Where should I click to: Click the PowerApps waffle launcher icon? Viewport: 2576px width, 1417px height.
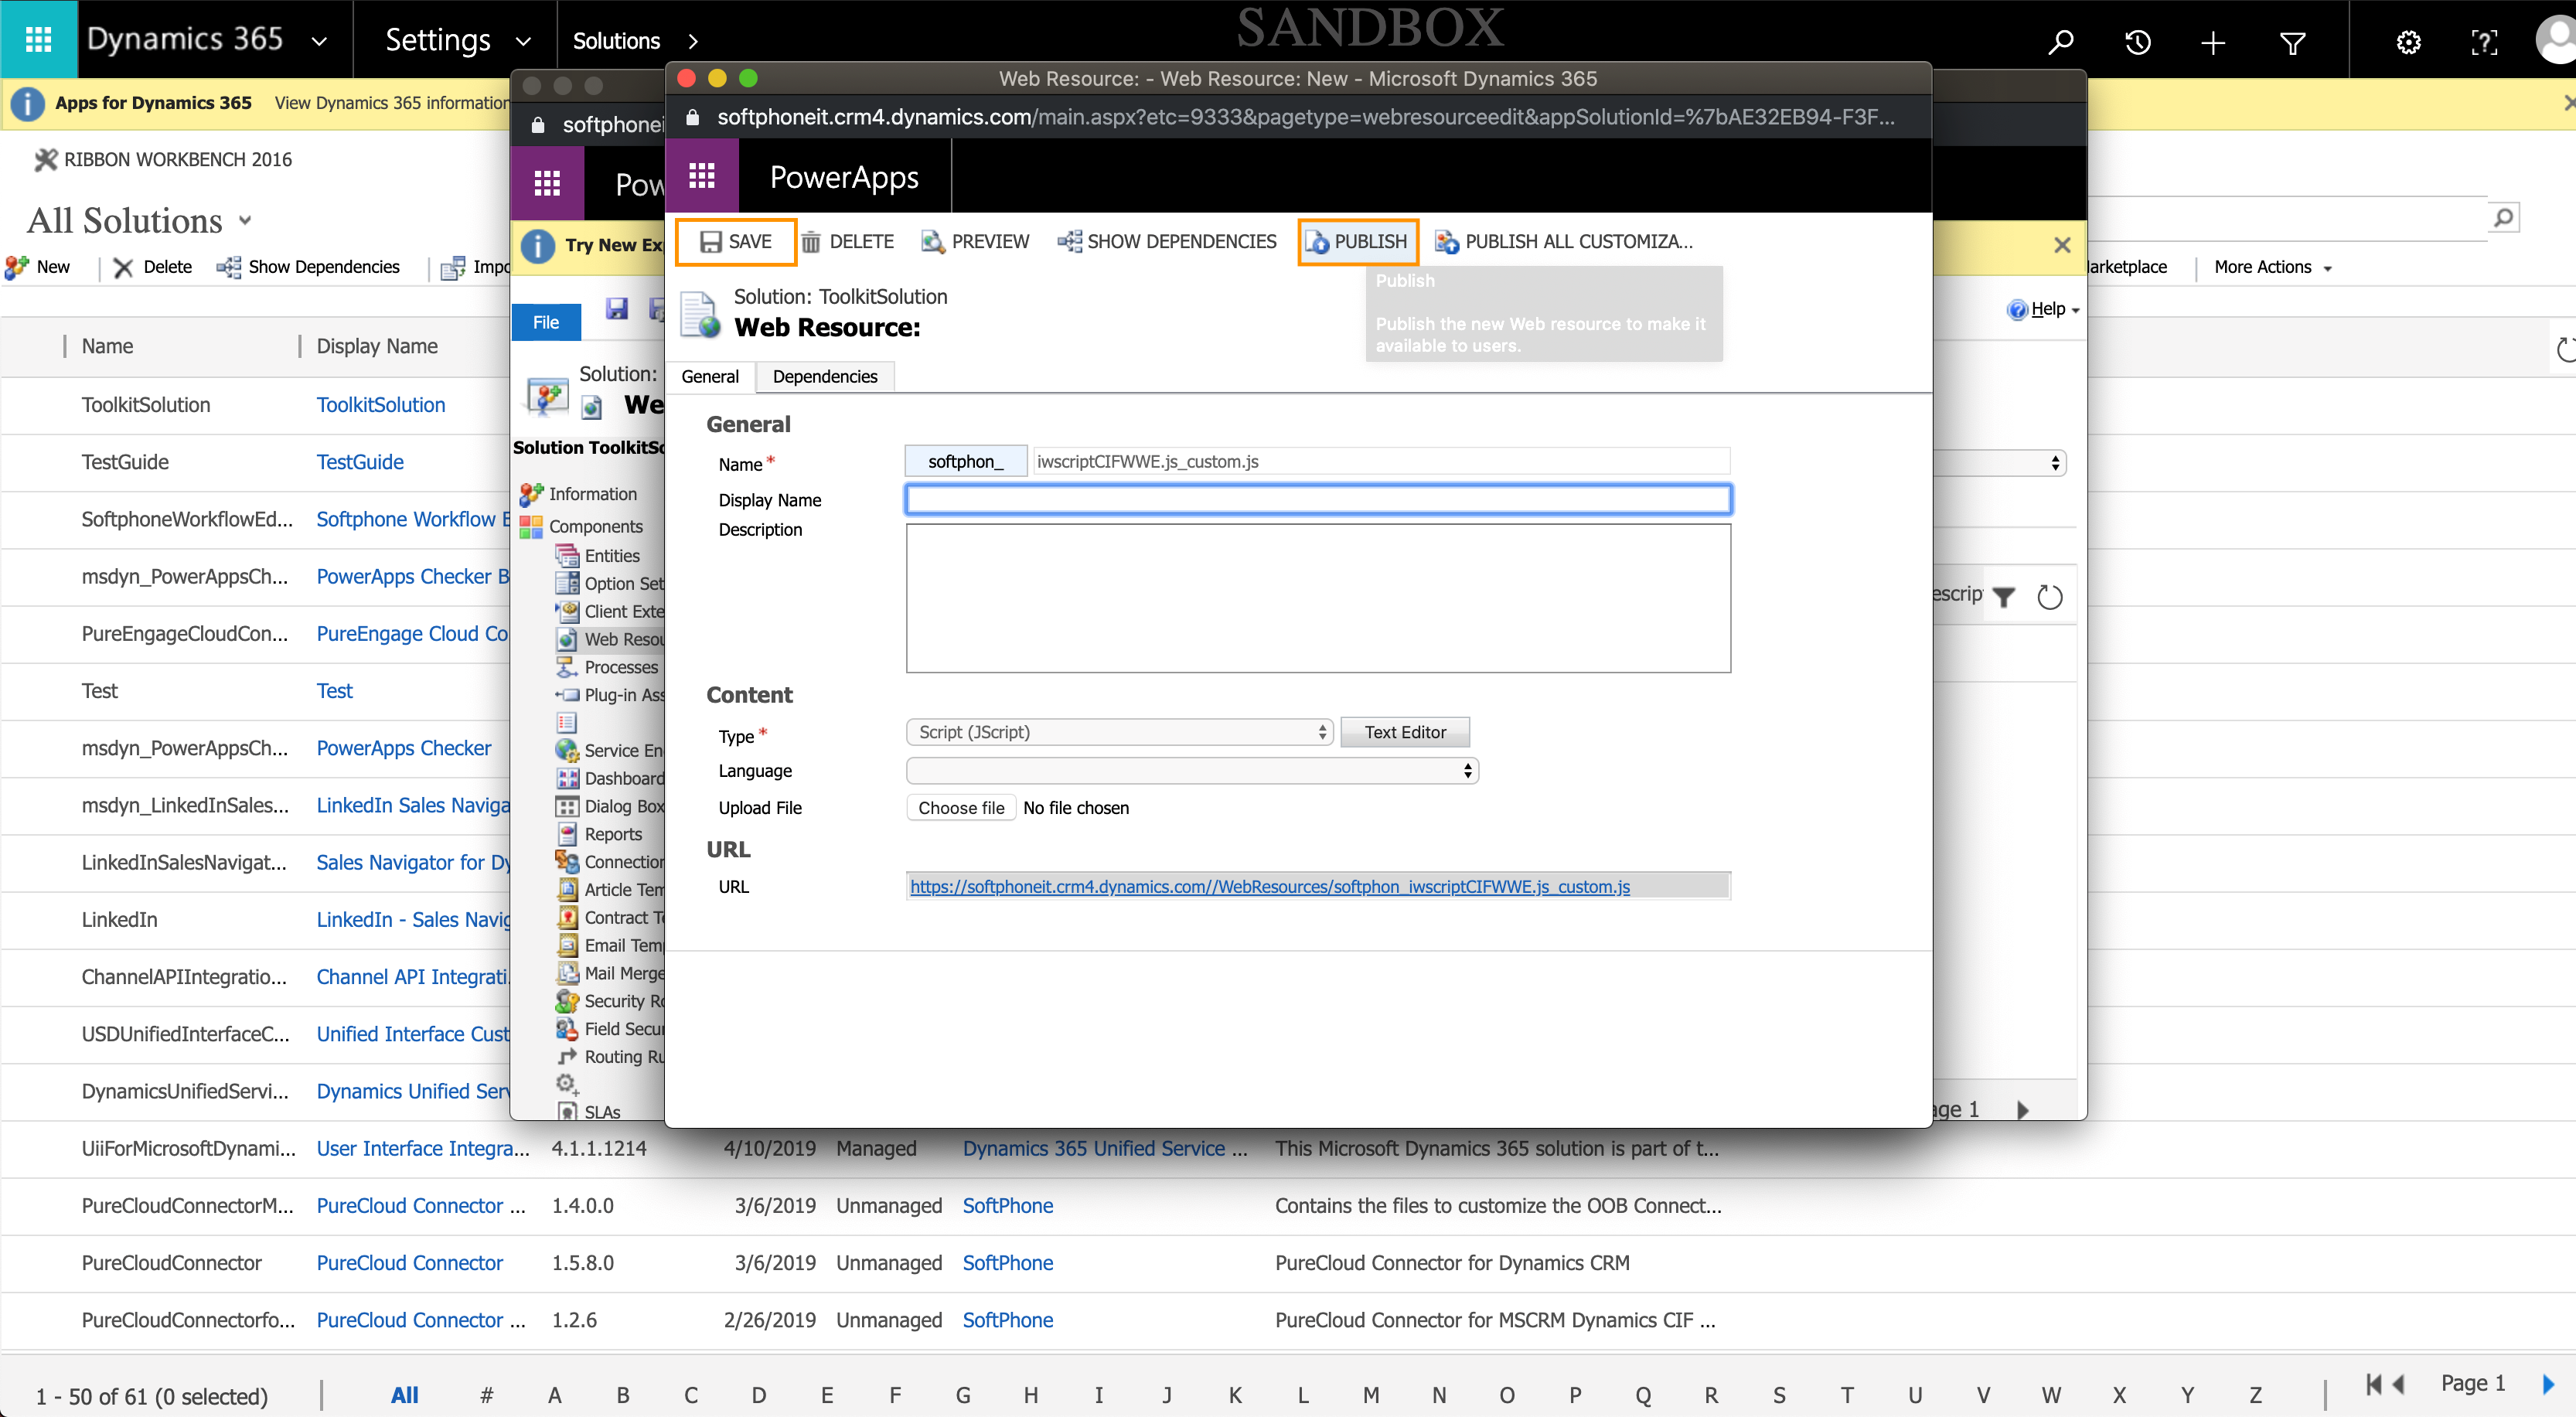tap(702, 176)
